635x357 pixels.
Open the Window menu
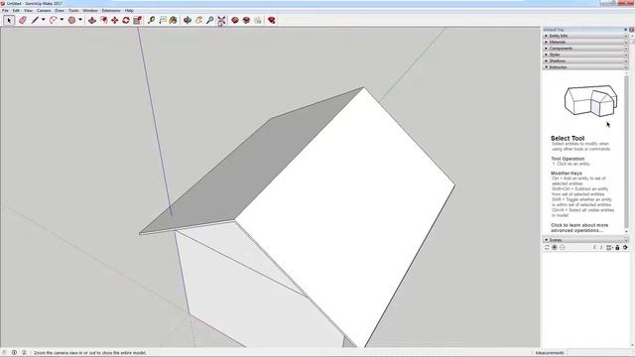point(90,11)
